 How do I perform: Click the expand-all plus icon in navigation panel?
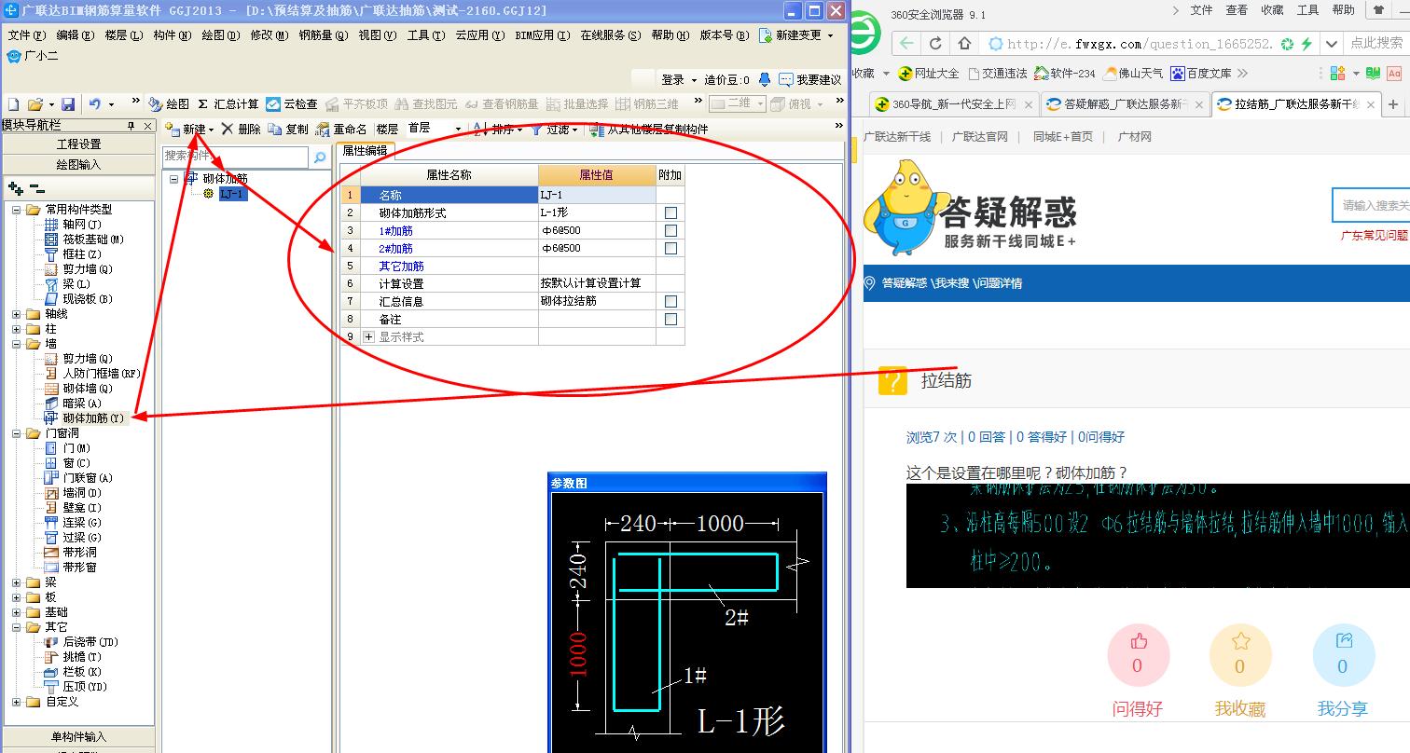coord(15,188)
